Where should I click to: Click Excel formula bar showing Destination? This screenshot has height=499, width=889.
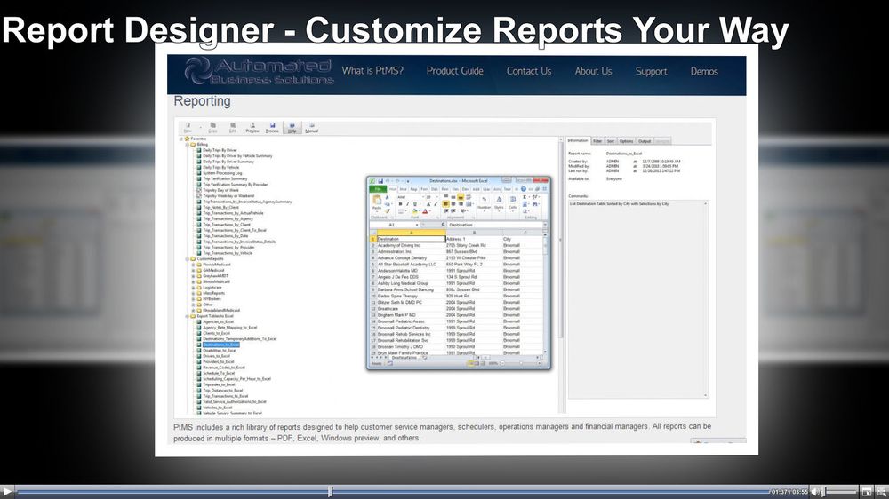[x=494, y=225]
